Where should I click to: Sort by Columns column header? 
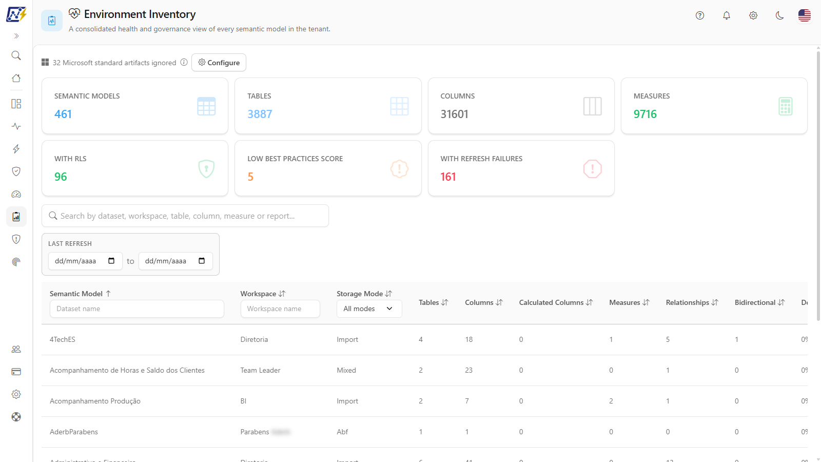click(x=484, y=302)
